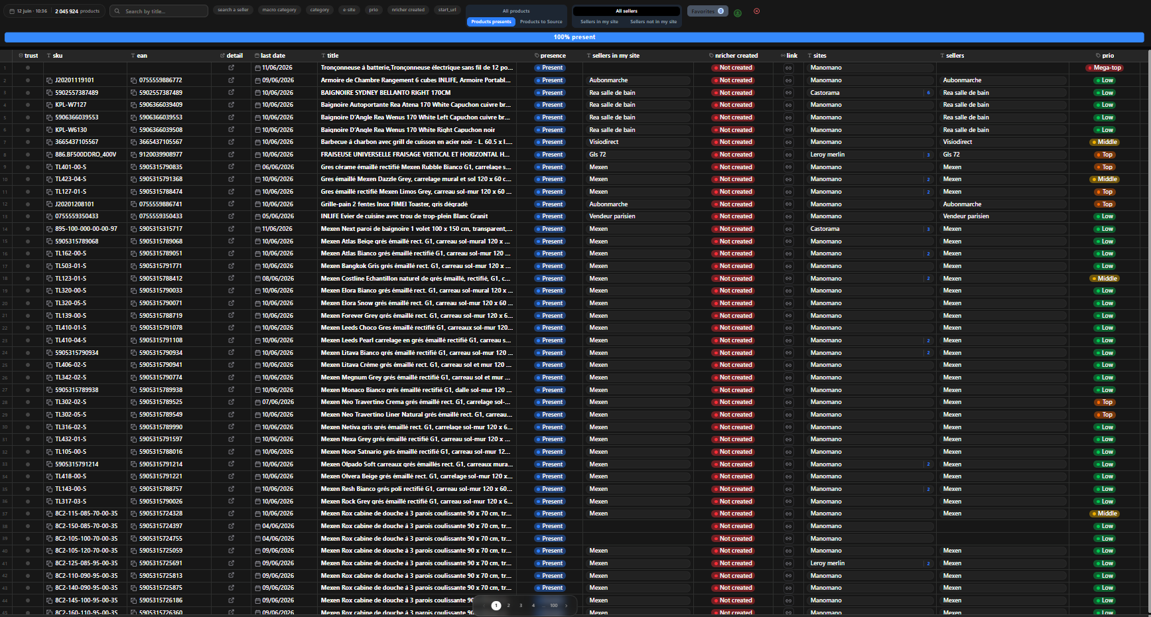
Task: Open the 'category' filter chip
Action: pos(320,10)
